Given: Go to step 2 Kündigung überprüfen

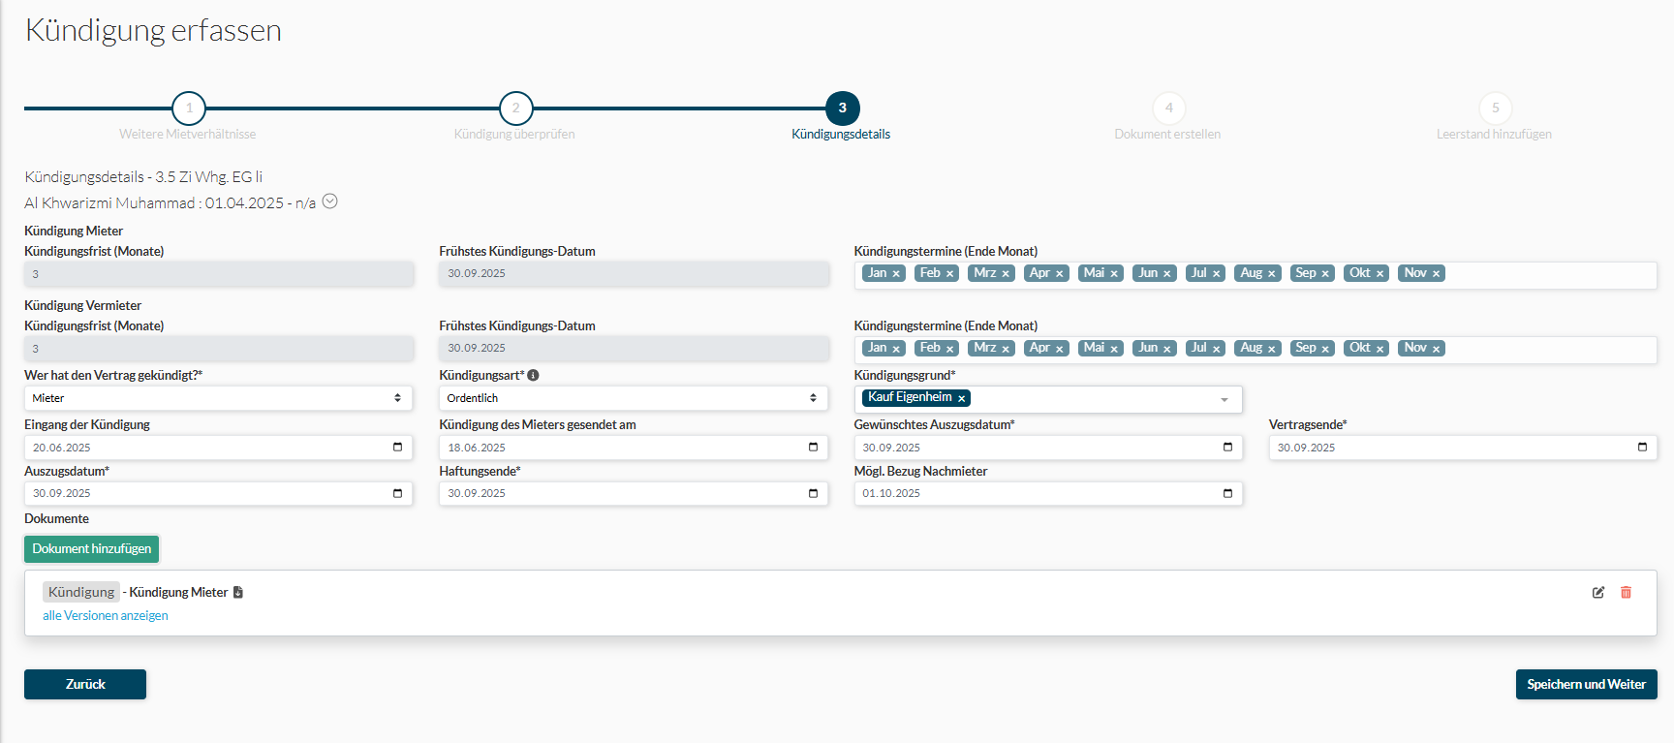Looking at the screenshot, I should tap(515, 108).
